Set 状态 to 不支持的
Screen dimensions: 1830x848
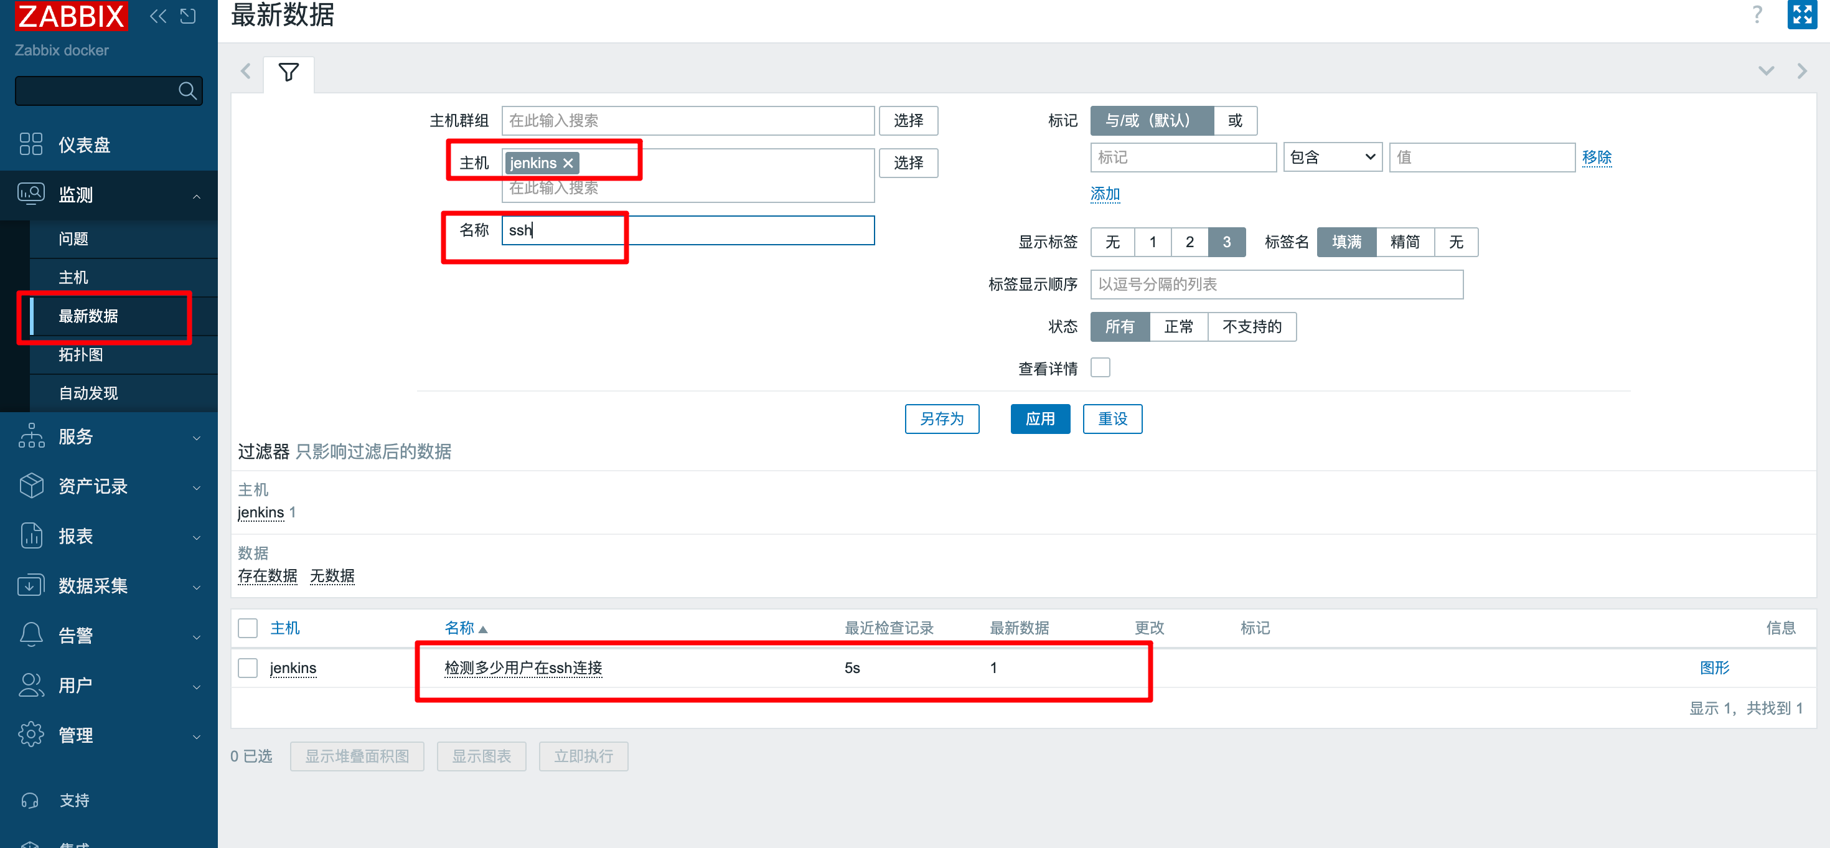point(1252,327)
